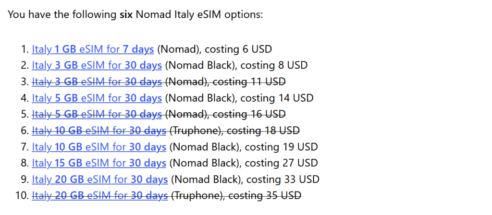Open the Italy 1 GB eSIM 7 days link
Image resolution: width=492 pixels, height=215 pixels.
click(93, 49)
